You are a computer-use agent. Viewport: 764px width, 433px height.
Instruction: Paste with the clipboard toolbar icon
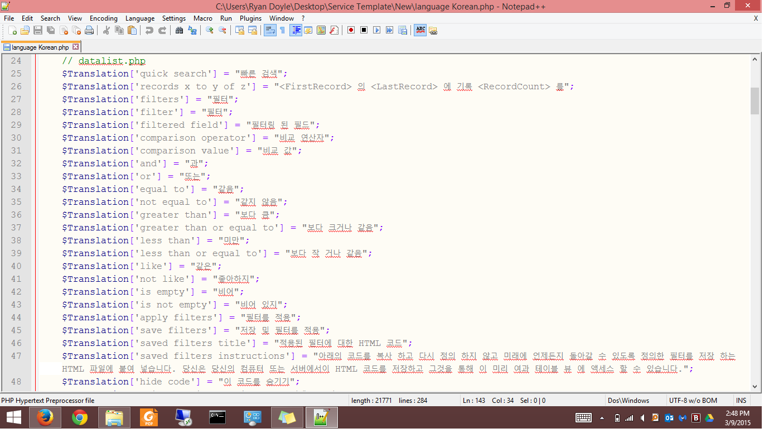pos(132,30)
